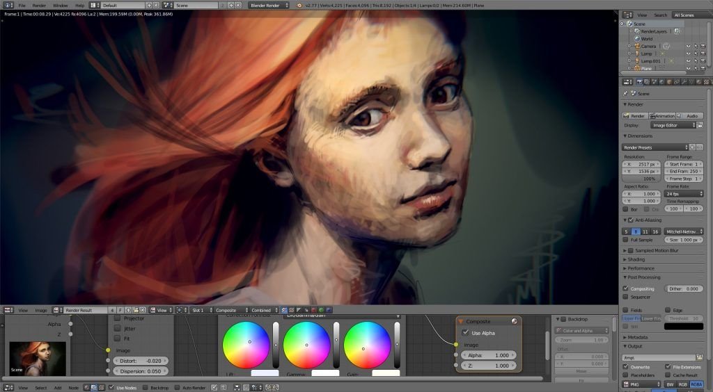Click the red channel display icon
Screen dimensions: 713x392
(313, 310)
